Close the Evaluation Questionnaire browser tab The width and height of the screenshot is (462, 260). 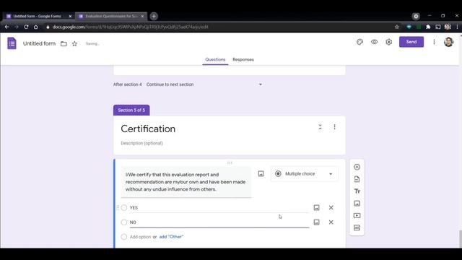pos(142,16)
